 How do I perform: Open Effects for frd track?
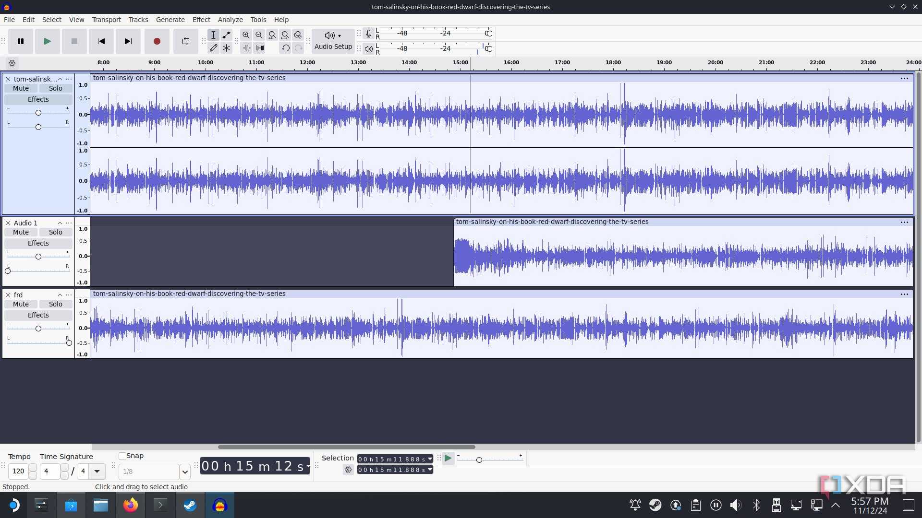click(x=38, y=315)
